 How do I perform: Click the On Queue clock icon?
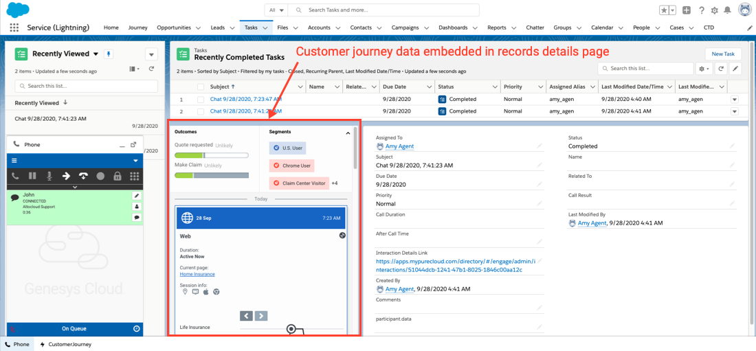137,329
